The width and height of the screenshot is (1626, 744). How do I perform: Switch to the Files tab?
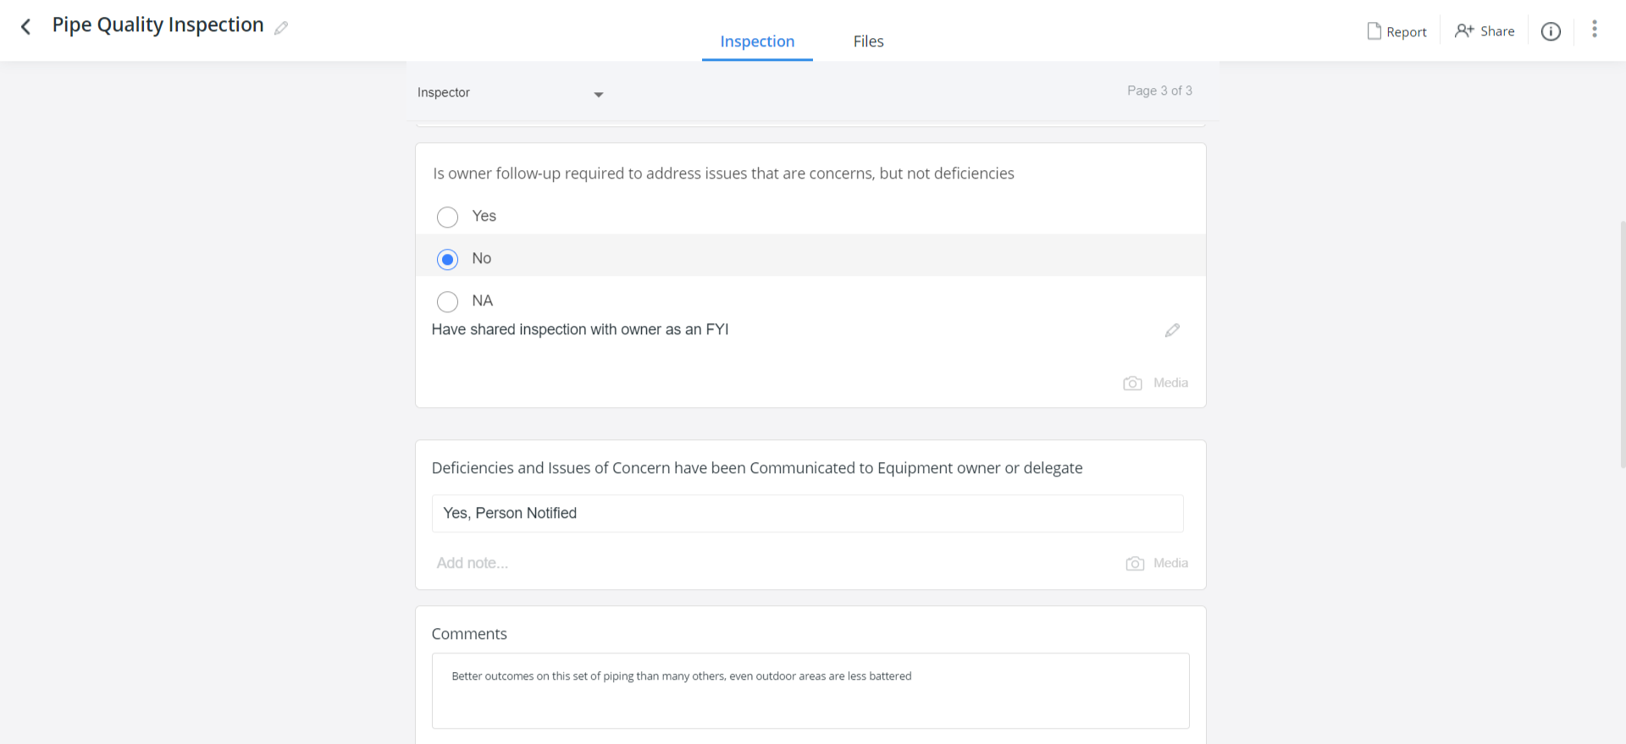tap(868, 41)
